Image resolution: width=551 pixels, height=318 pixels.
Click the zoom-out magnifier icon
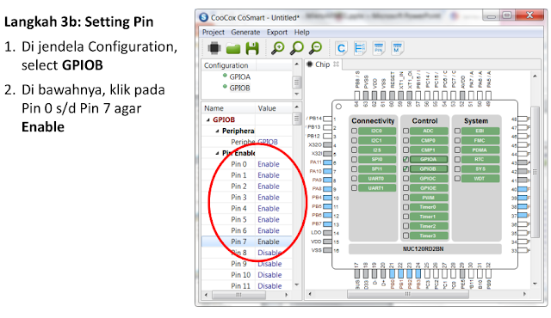316,47
